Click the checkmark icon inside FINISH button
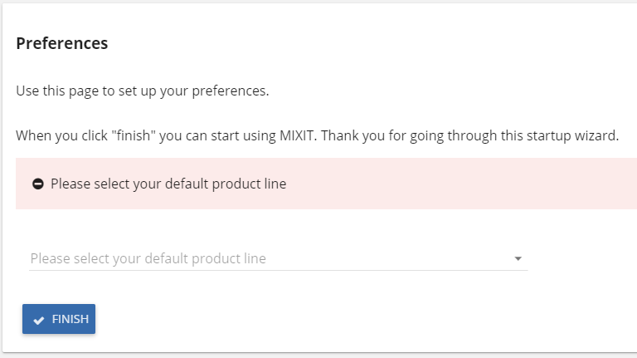 (39, 320)
